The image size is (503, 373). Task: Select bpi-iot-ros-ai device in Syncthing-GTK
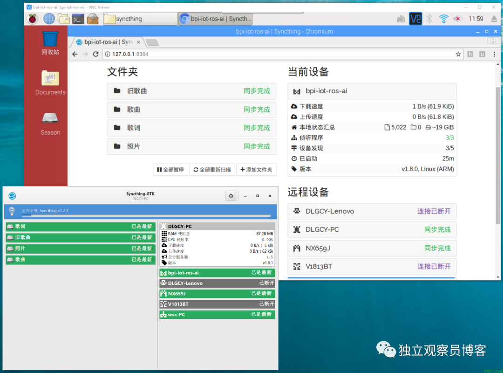coord(217,273)
